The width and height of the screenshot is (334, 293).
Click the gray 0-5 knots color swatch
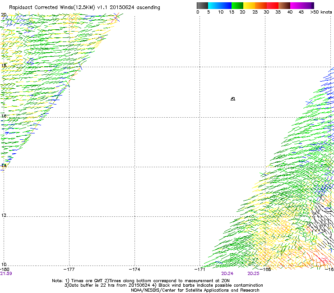click(202, 5)
